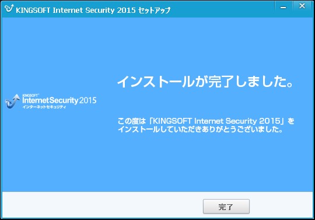Close the setup window with X
This screenshot has width=315, height=220.
(302, 6)
